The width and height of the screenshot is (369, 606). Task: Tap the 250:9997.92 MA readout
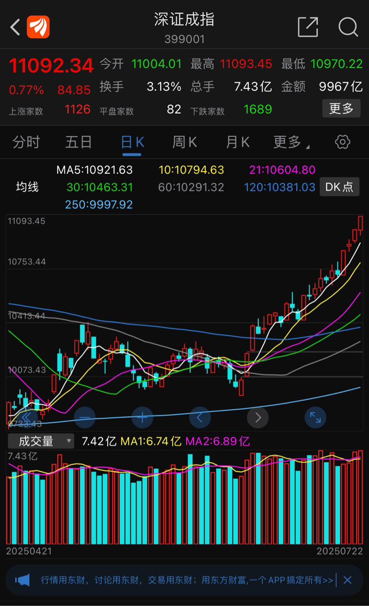pyautogui.click(x=99, y=204)
